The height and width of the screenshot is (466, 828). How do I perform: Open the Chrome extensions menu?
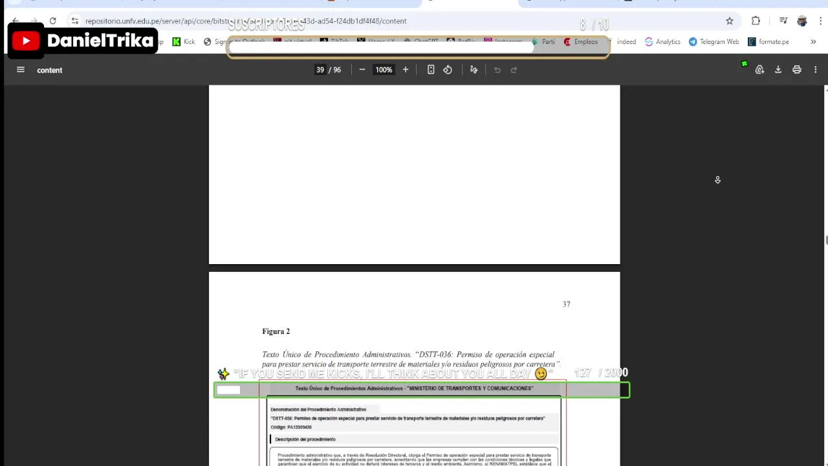[756, 21]
